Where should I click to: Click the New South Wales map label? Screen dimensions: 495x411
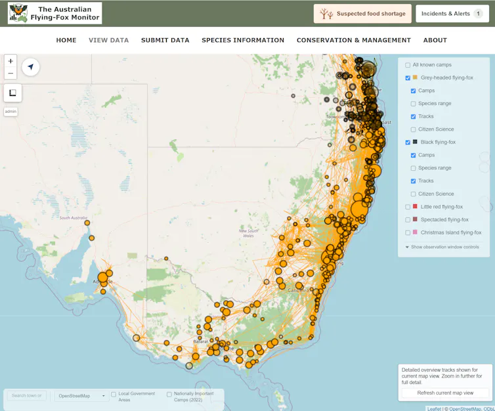[248, 233]
